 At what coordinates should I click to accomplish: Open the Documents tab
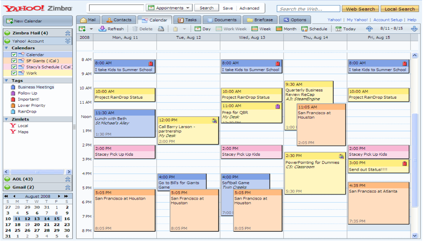(222, 20)
